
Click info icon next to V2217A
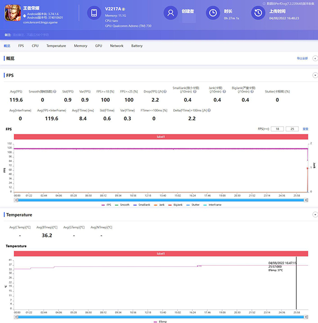[124, 10]
